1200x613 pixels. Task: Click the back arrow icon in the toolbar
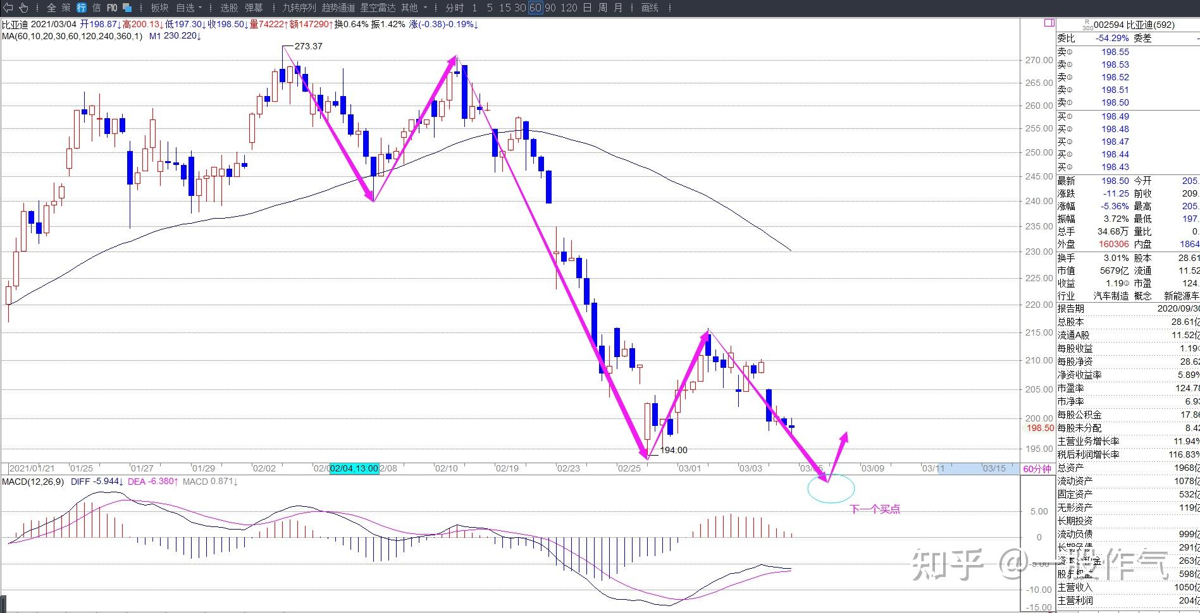click(x=8, y=8)
